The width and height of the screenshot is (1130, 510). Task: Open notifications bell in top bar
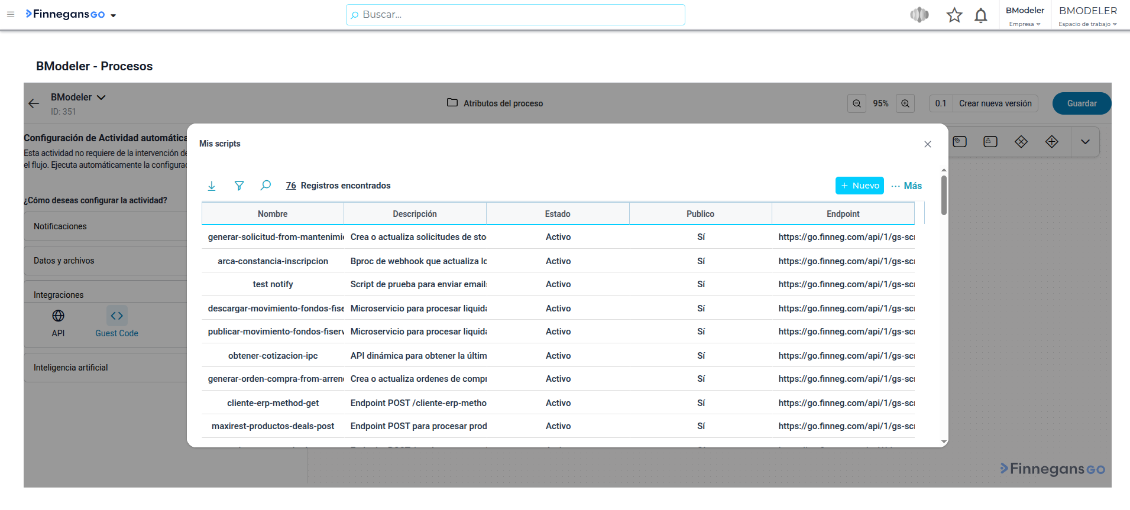click(981, 15)
